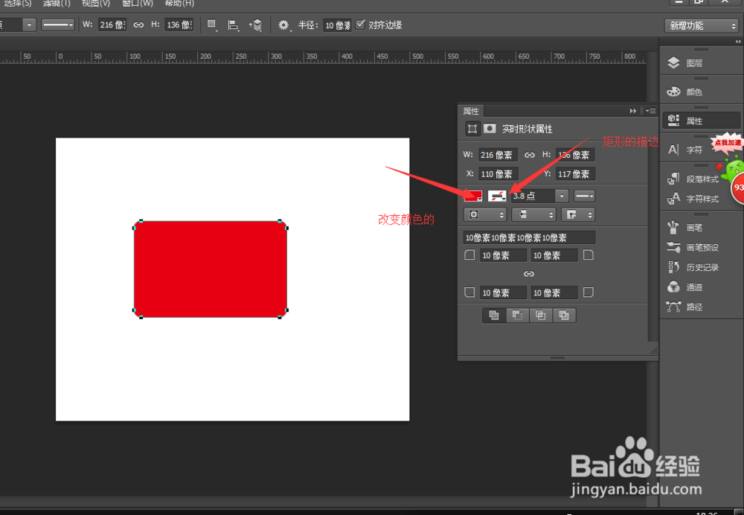The width and height of the screenshot is (744, 515).
Task: Open the 历史记录 (History) panel
Action: coord(693,267)
